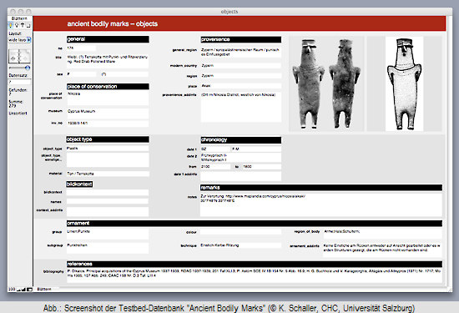Click the 'place of conservation' header
The image size is (459, 313).
pos(108,86)
